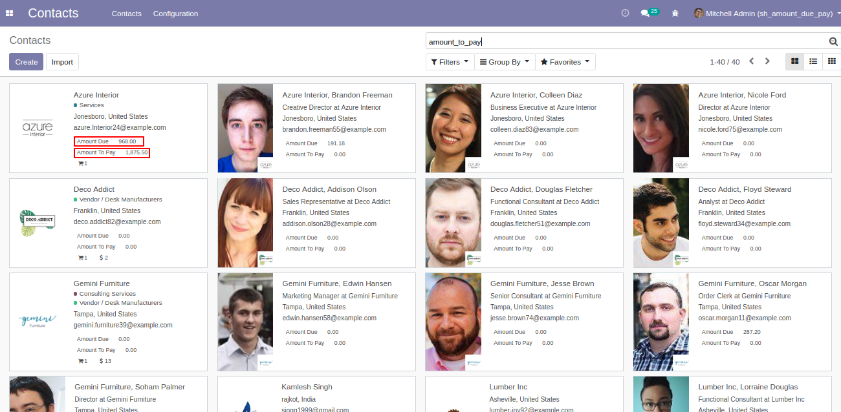The height and width of the screenshot is (412, 841).
Task: Select Gemini Furniture, Oscar Morgan title
Action: pyautogui.click(x=752, y=283)
